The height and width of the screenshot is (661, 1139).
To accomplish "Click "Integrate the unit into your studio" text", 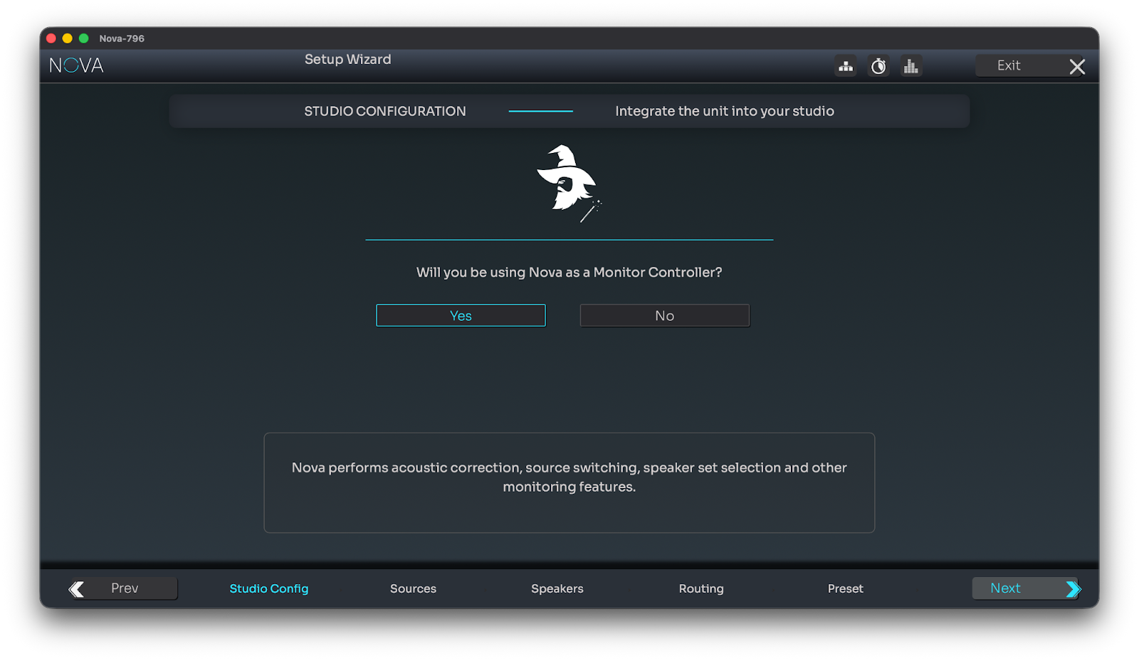I will click(725, 111).
